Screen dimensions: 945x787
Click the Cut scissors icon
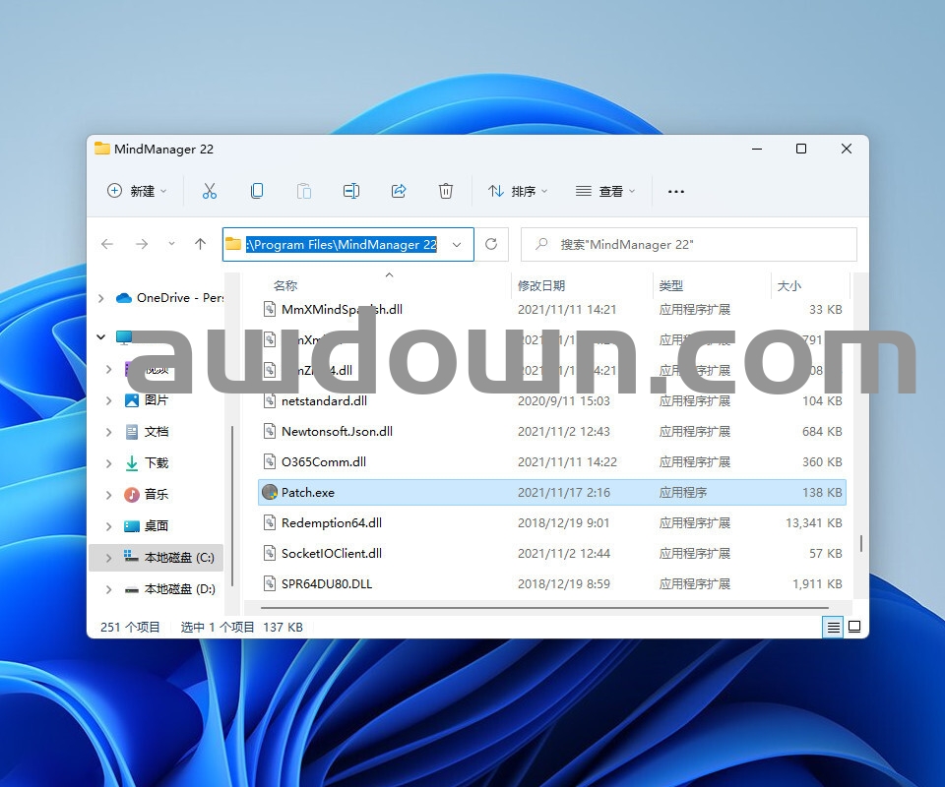point(210,191)
